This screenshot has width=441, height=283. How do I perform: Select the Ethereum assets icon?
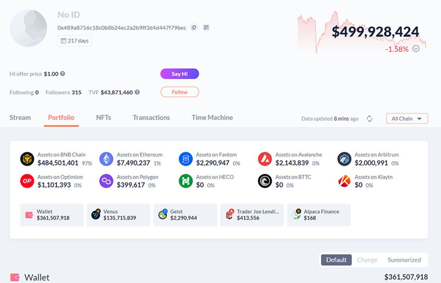pyautogui.click(x=106, y=159)
